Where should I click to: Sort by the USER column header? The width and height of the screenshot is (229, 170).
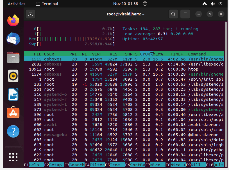pos(49,54)
